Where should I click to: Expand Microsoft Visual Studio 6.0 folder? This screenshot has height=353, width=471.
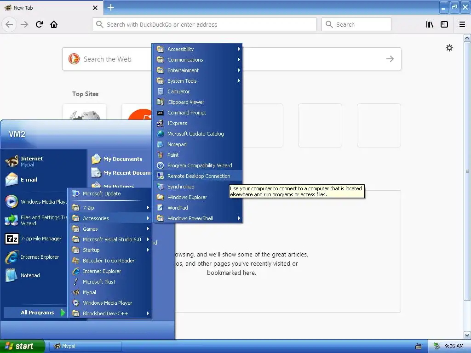click(x=110, y=239)
